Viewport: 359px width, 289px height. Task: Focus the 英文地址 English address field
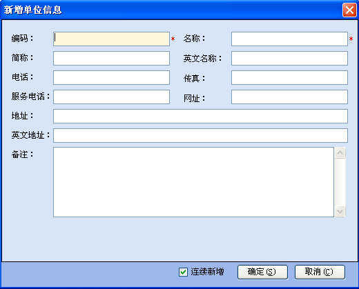tap(200, 135)
